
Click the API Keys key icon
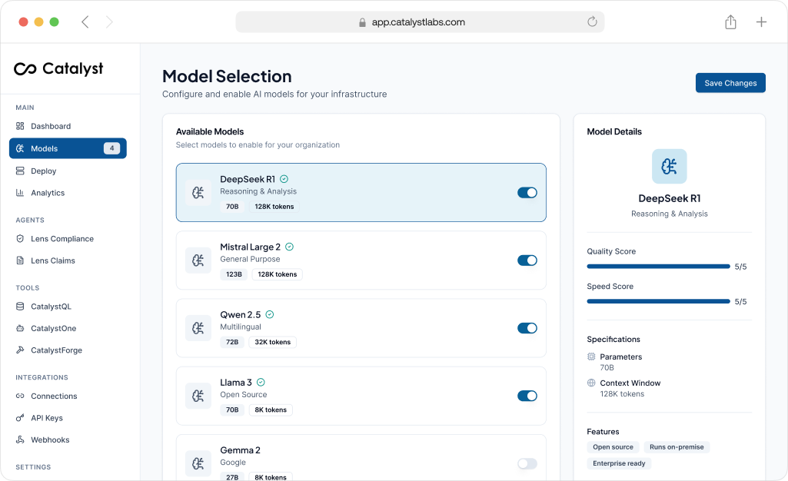20,418
